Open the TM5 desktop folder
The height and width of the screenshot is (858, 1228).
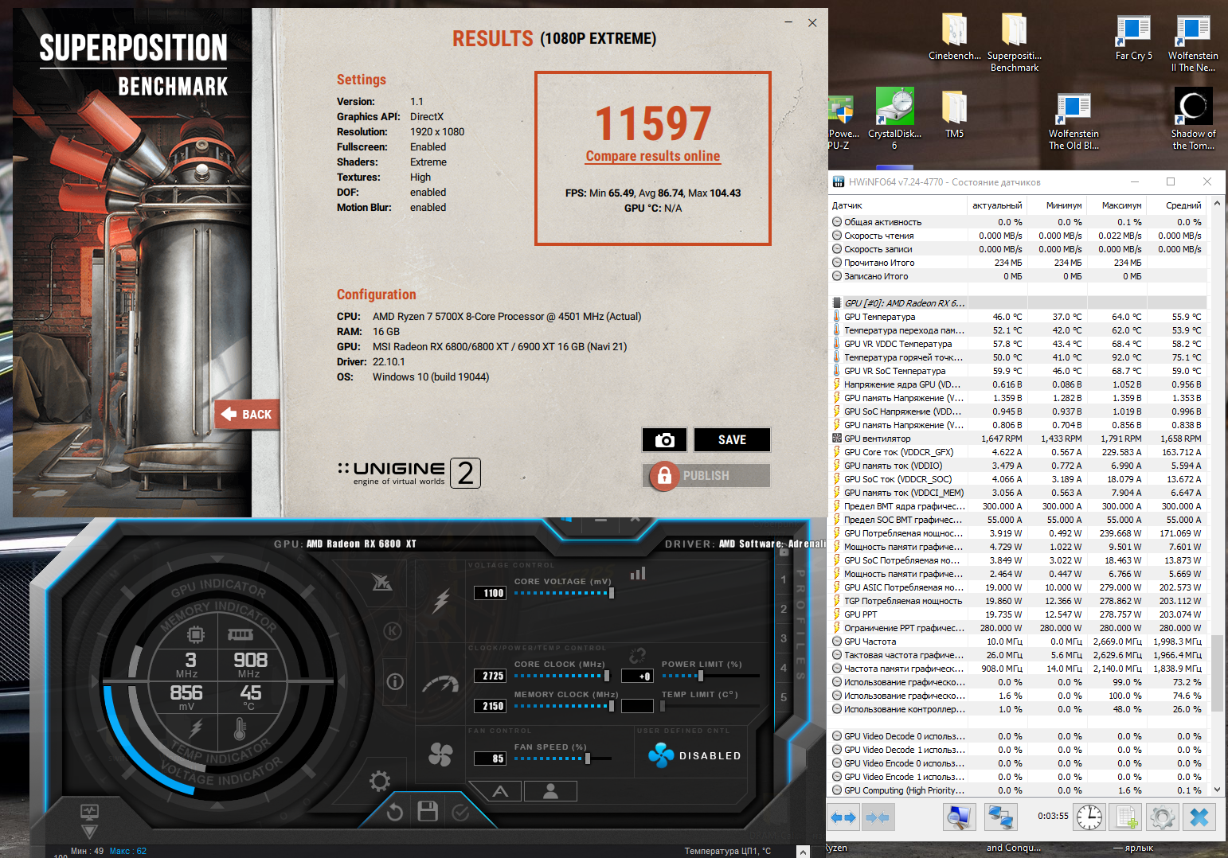tap(954, 114)
